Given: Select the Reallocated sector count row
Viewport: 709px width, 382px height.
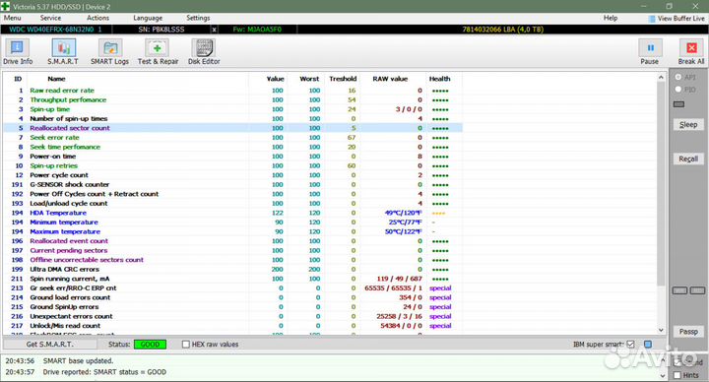Looking at the screenshot, I should coord(232,128).
